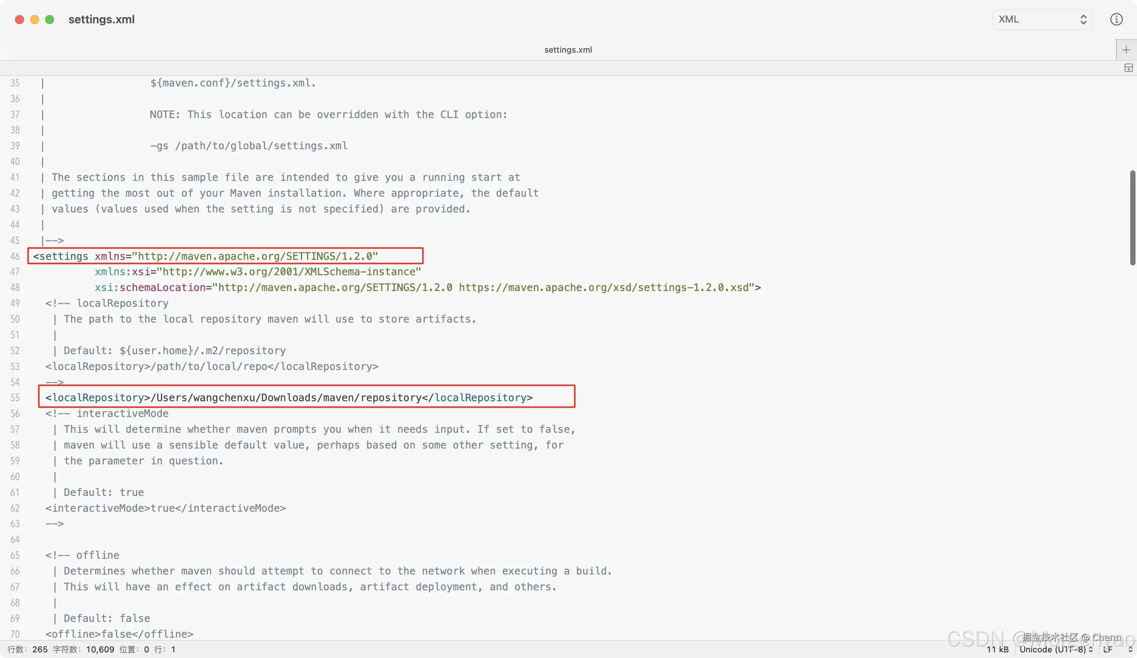
Task: Click settings.xml window title
Action: [x=102, y=20]
